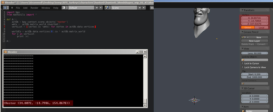The height and width of the screenshot is (112, 273).
Task: Delete the current Scene with X
Action: [144, 8]
